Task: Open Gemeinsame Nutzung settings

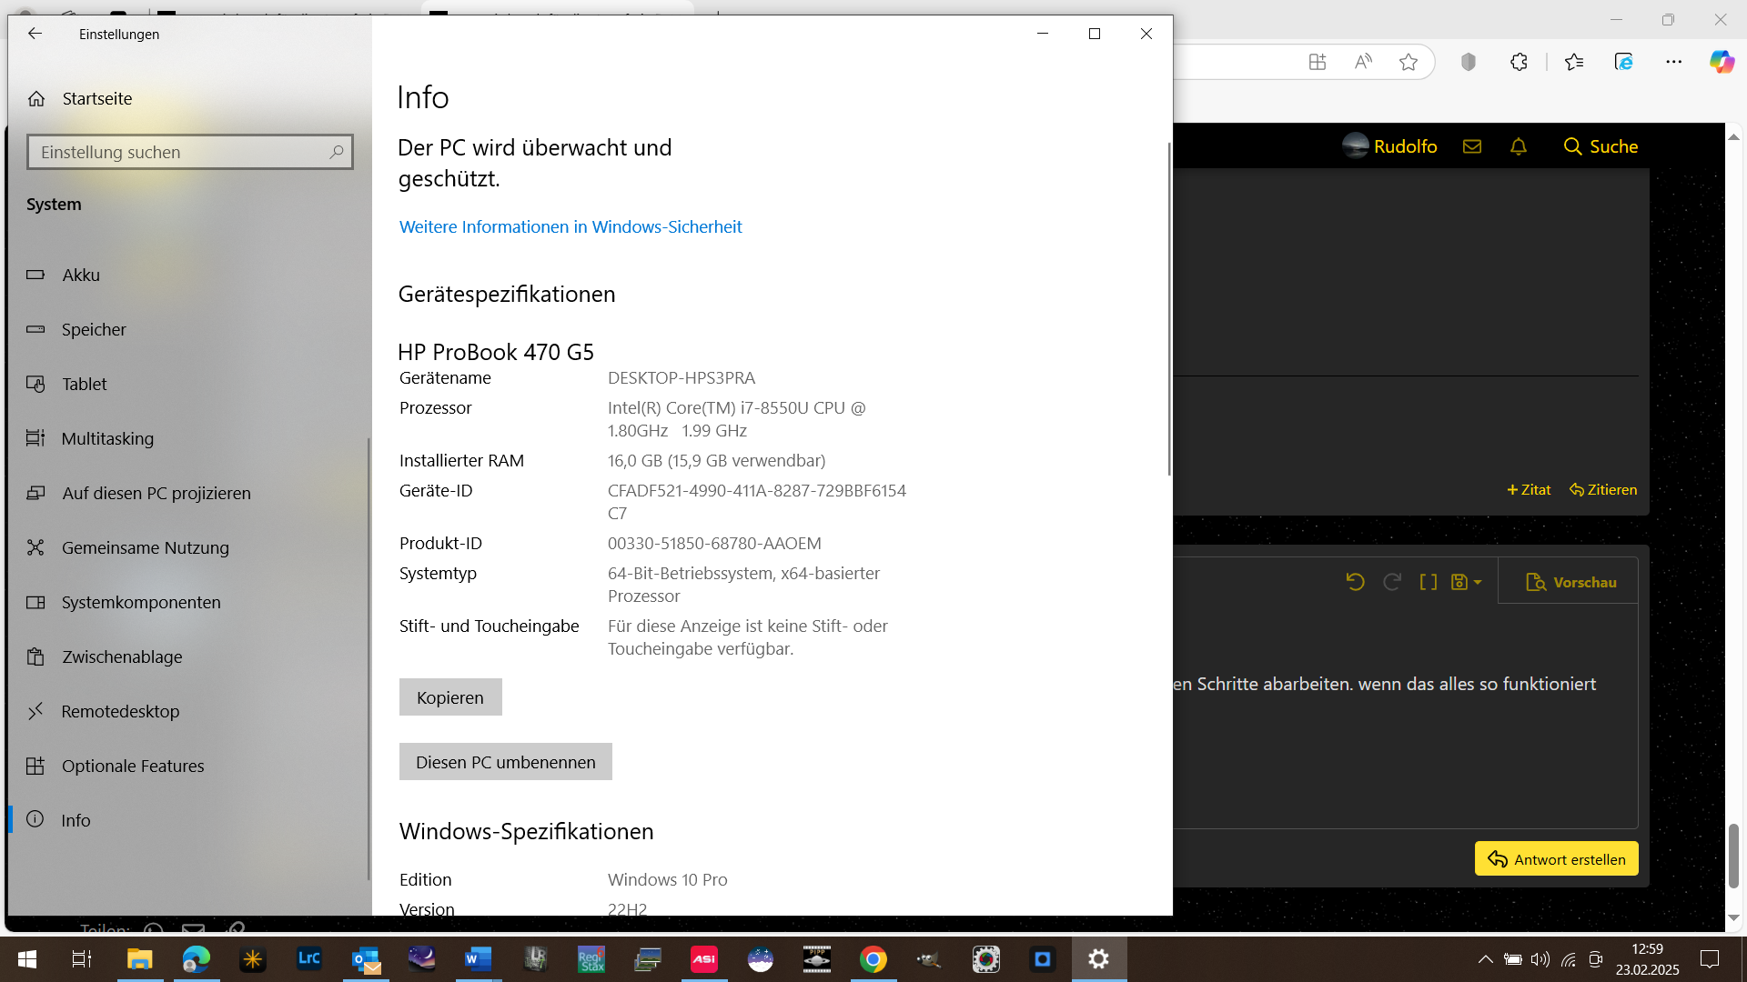Action: point(188,547)
